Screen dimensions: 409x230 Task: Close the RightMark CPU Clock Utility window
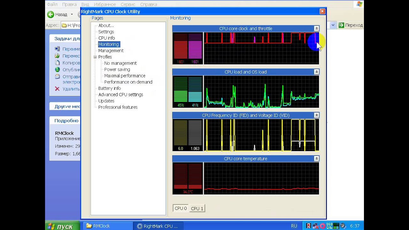pyautogui.click(x=322, y=11)
